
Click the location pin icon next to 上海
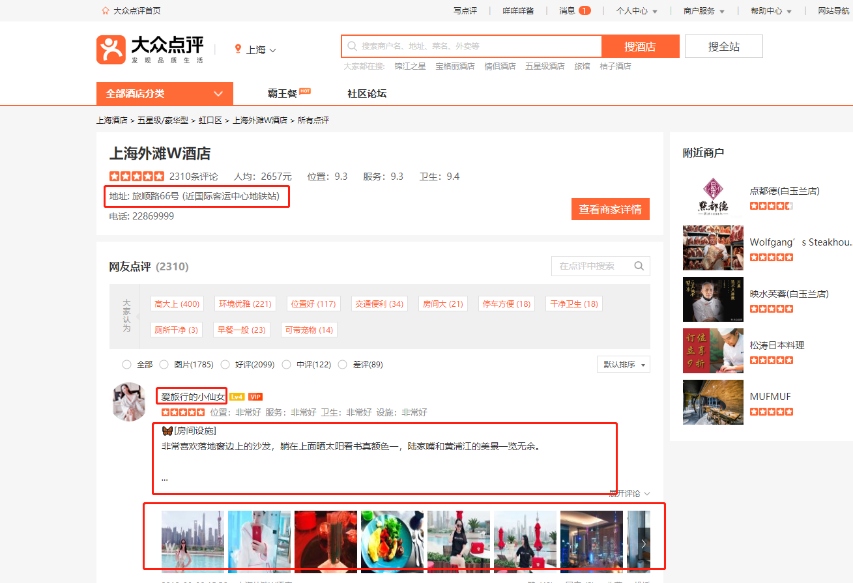[239, 50]
